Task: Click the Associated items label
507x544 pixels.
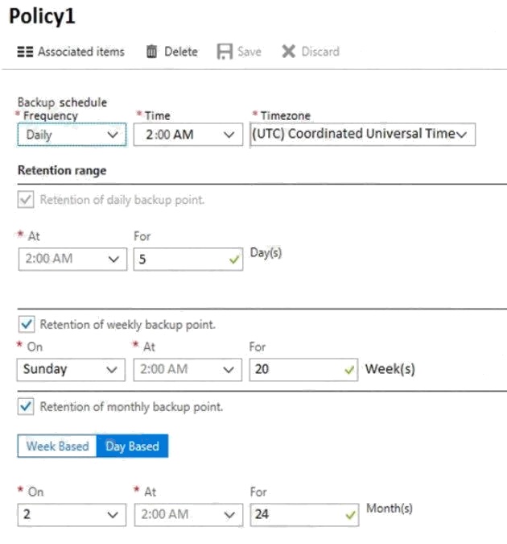Action: pos(81,52)
